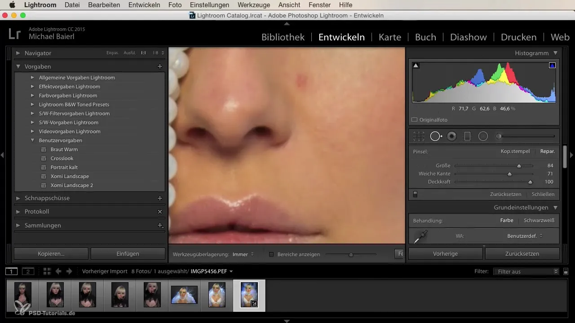The width and height of the screenshot is (575, 323).
Task: Toggle highlight clipping indicator in histogram
Action: point(552,65)
